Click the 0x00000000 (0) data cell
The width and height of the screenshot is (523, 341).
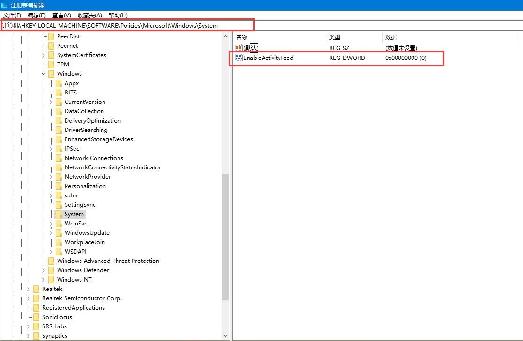[405, 58]
